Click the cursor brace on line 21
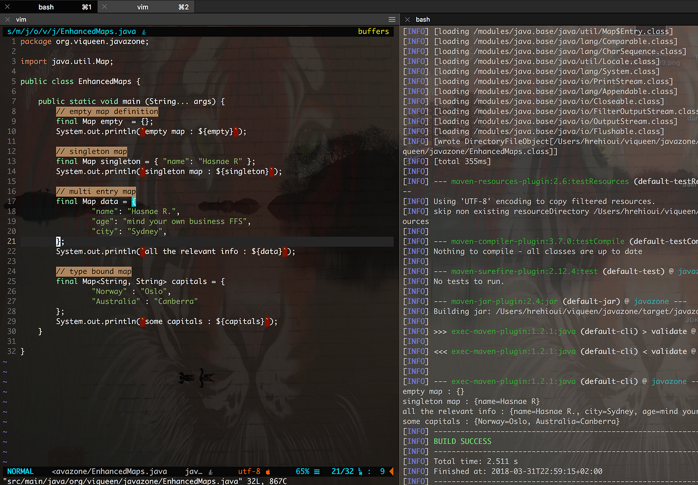The image size is (698, 485). click(x=58, y=241)
